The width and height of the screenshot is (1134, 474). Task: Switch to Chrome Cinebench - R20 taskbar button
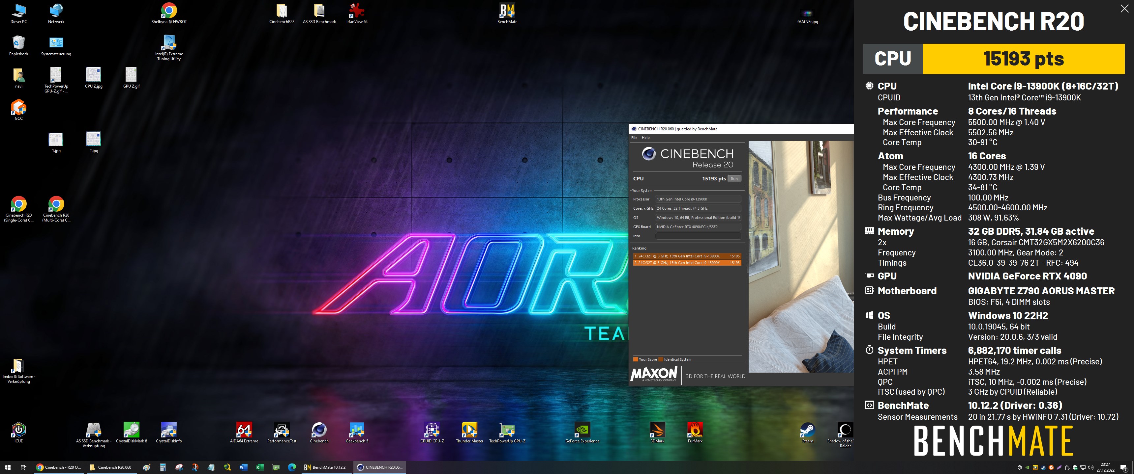(59, 467)
